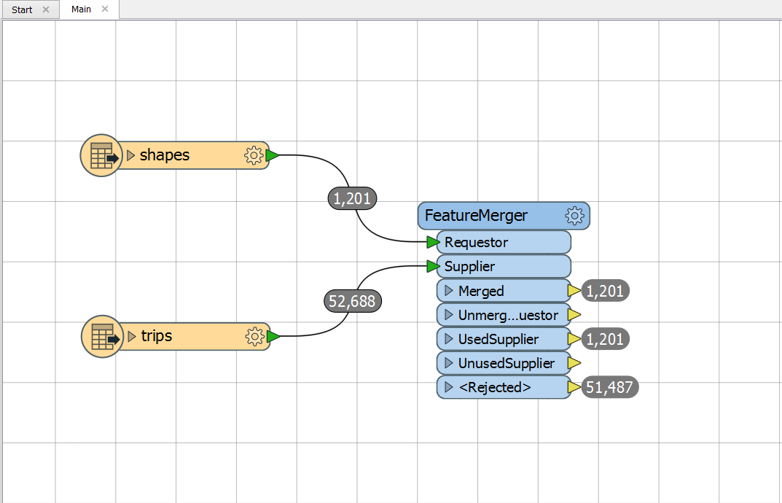Image resolution: width=782 pixels, height=503 pixels.
Task: Click the green Requestor input port arrow
Action: pyautogui.click(x=434, y=243)
